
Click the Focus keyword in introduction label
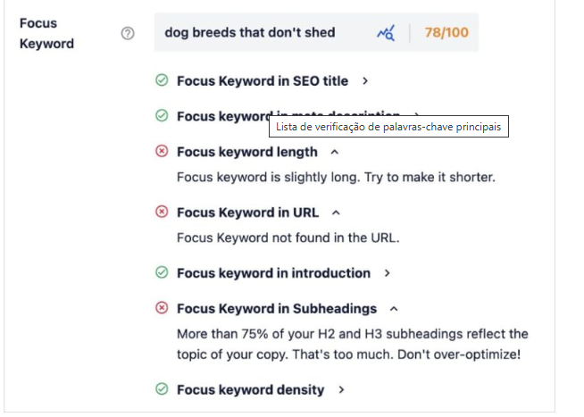(x=273, y=272)
